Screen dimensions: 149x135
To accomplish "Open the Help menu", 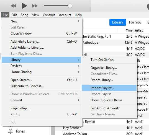I will pos(78,15).
